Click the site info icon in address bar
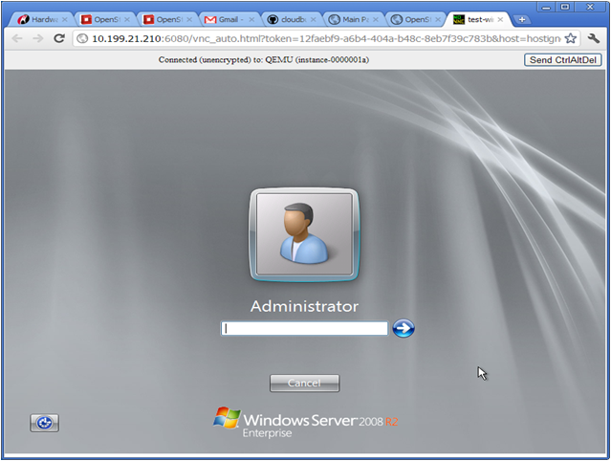 (x=82, y=38)
